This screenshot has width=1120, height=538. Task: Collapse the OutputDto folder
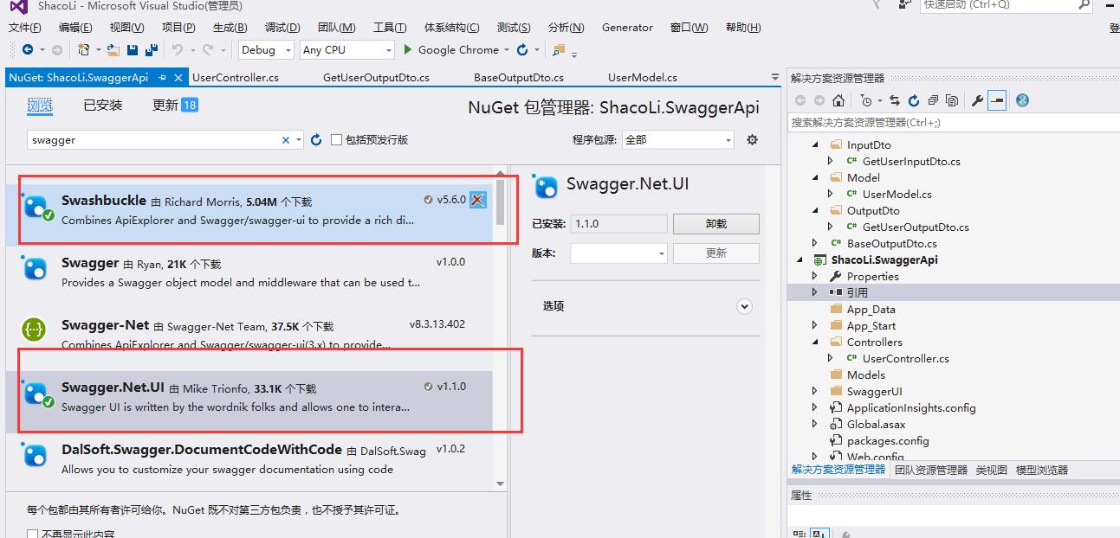[x=815, y=210]
